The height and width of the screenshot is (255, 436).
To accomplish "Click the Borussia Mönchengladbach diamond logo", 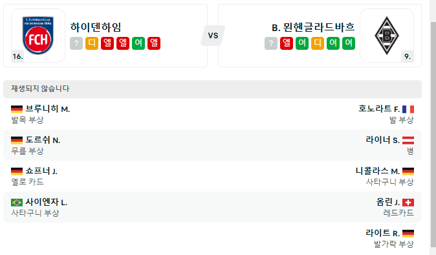I will [x=386, y=36].
